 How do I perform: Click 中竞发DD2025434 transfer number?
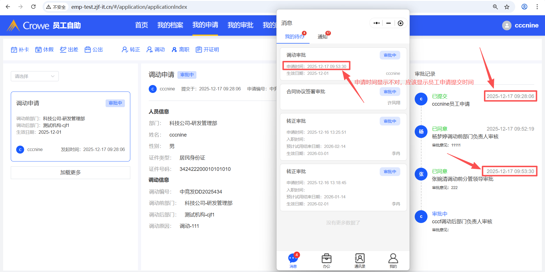tap(201, 192)
